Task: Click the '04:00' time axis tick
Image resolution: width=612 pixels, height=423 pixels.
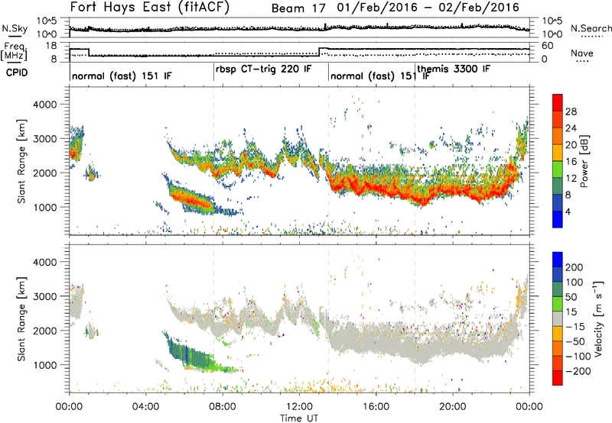Action: click(146, 406)
